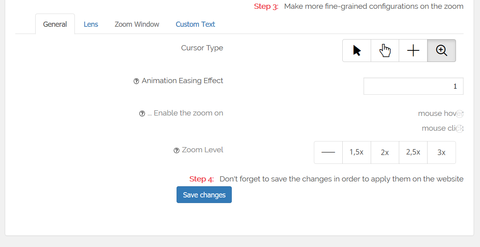
Task: Choose the hand pointer cursor type
Action: click(385, 50)
